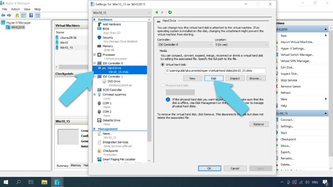333x187 pixels.
Task: Select COM 1 port item
Action: point(107,103)
